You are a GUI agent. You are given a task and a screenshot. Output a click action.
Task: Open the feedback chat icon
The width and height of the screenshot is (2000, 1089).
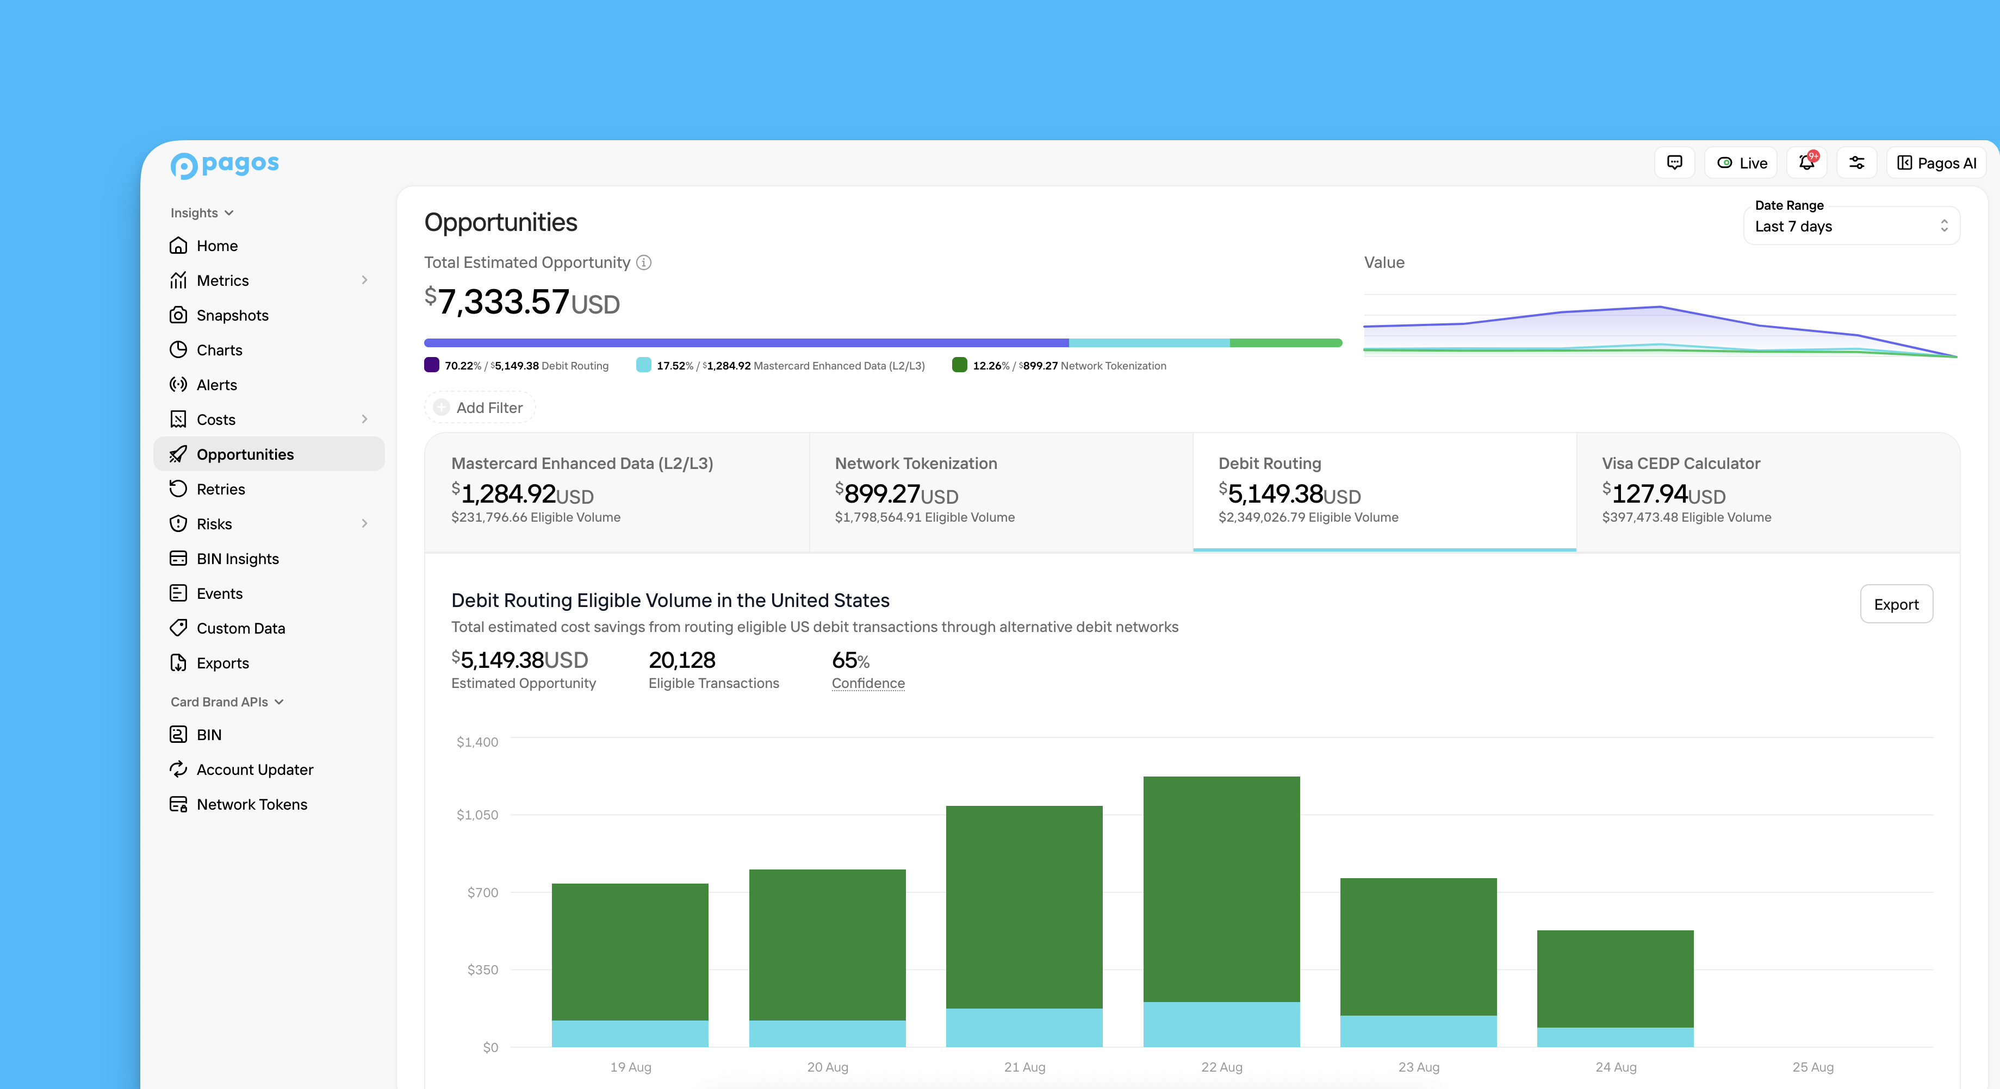coord(1675,163)
